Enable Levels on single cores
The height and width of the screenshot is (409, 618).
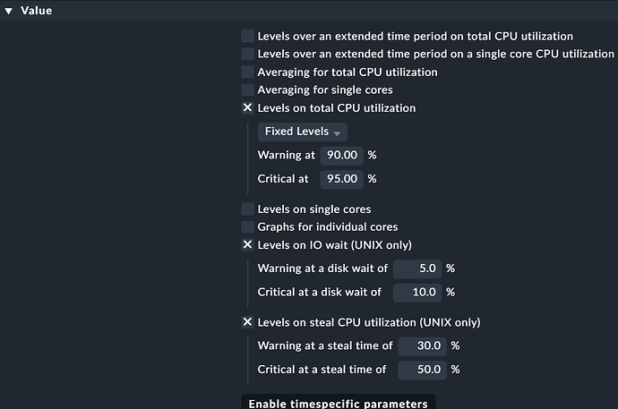point(248,209)
